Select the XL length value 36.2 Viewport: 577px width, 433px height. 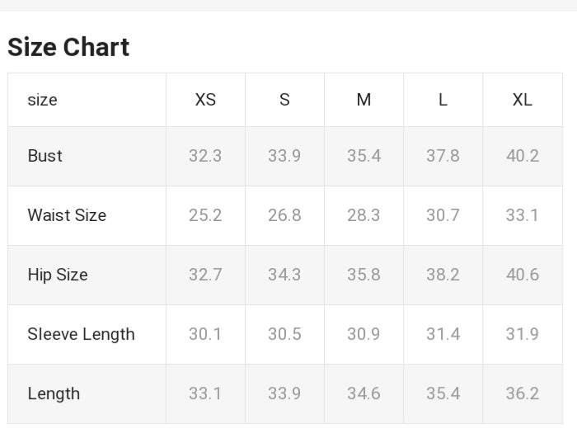point(522,393)
